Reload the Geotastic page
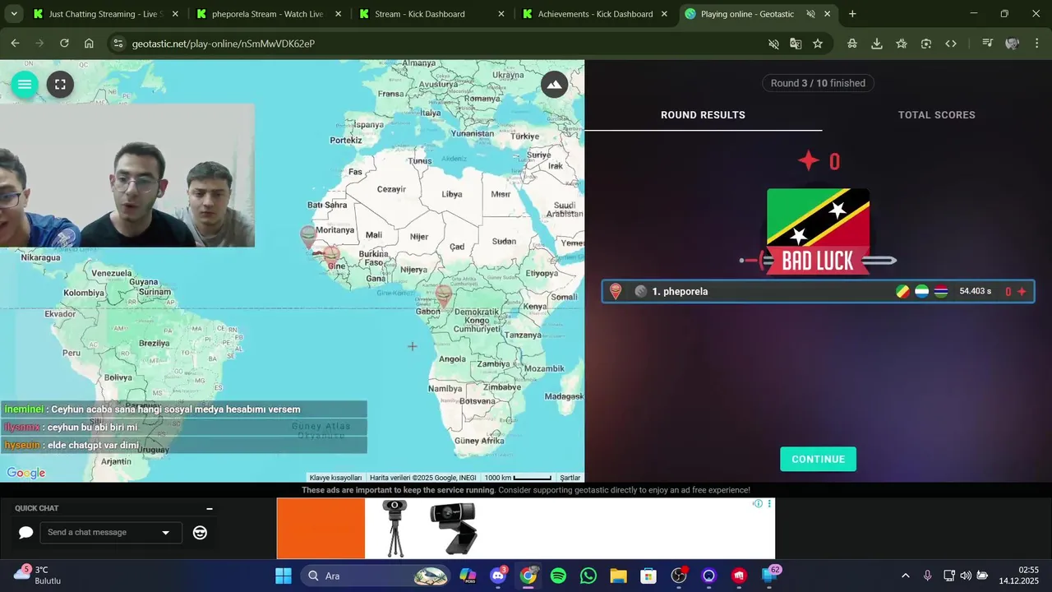Image resolution: width=1052 pixels, height=592 pixels. point(64,44)
